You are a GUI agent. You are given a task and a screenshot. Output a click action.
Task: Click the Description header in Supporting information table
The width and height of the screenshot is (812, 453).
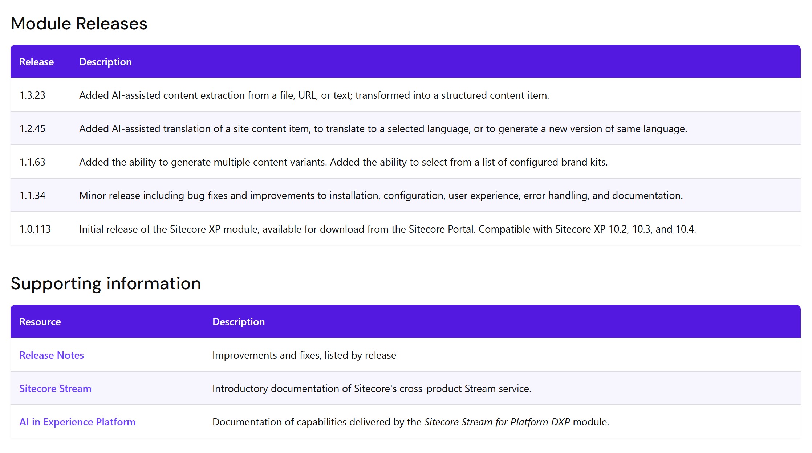239,322
